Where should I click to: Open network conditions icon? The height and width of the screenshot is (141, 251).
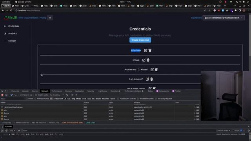(x=67, y=95)
